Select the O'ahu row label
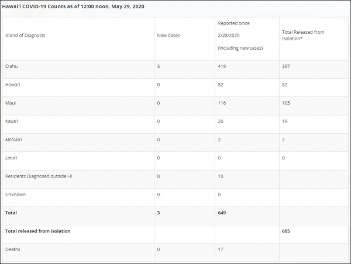 pos(12,66)
